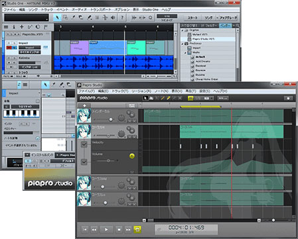
Task: Toggle solo on the Kalimba track
Action: click(14, 58)
